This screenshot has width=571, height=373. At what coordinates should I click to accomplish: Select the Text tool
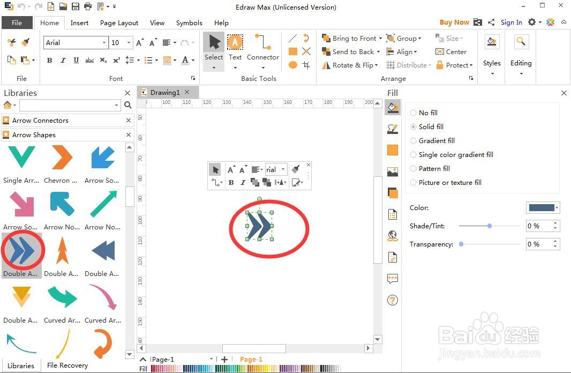click(x=235, y=48)
